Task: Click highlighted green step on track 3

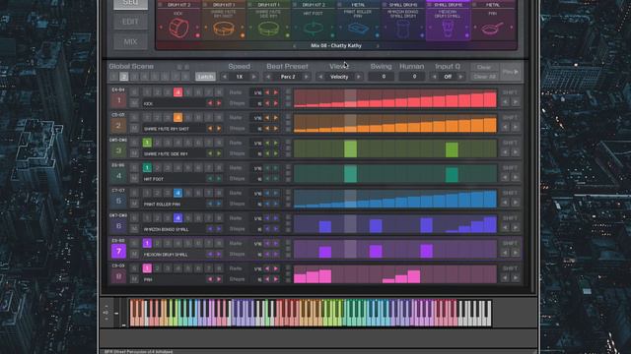Action: (x=351, y=148)
